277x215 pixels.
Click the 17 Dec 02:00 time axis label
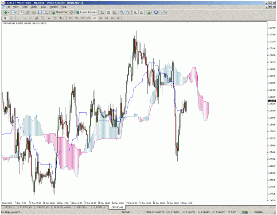tap(132, 203)
